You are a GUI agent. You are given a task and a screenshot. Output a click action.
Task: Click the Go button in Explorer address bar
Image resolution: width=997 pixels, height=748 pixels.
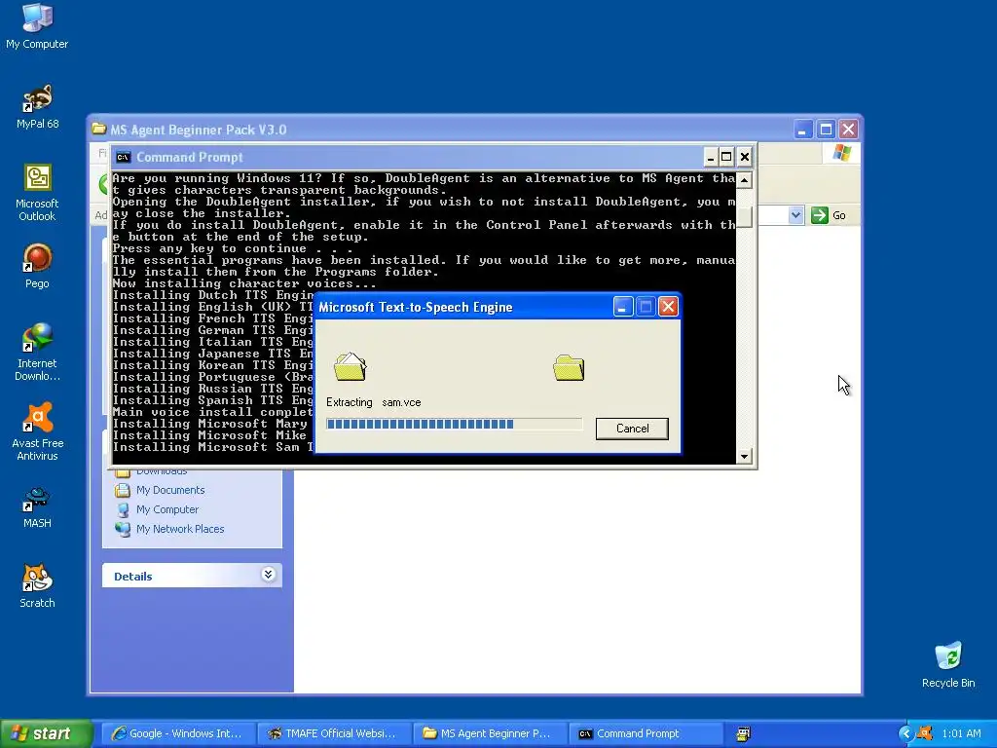[829, 215]
